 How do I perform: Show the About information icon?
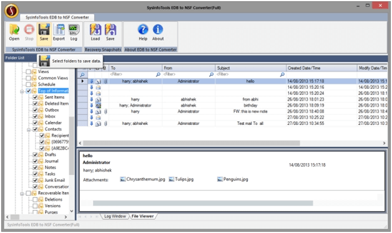pos(158,32)
